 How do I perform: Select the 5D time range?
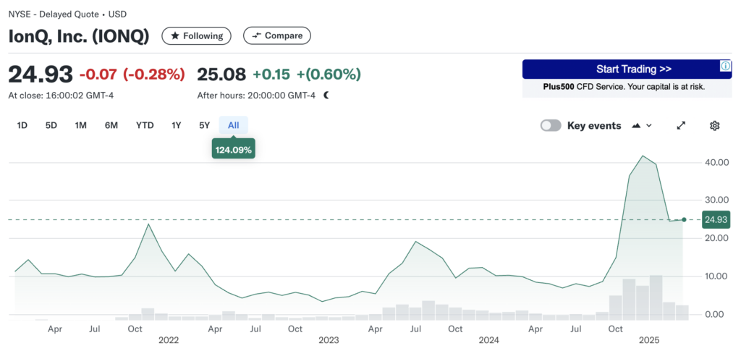[x=51, y=125]
